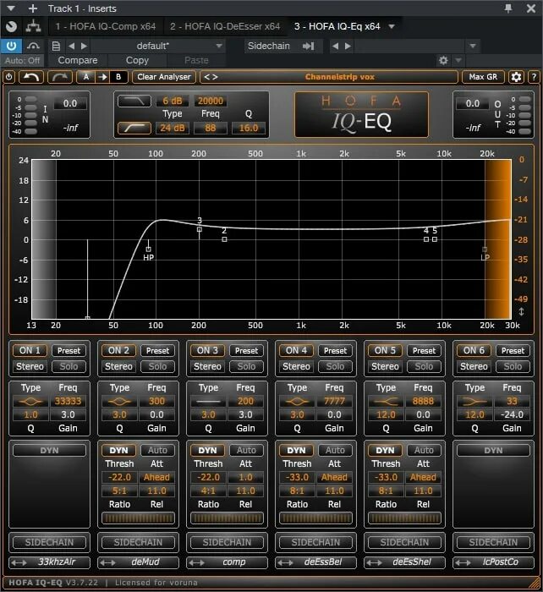
Task: Click band 2 Freq value 300
Action: [156, 402]
